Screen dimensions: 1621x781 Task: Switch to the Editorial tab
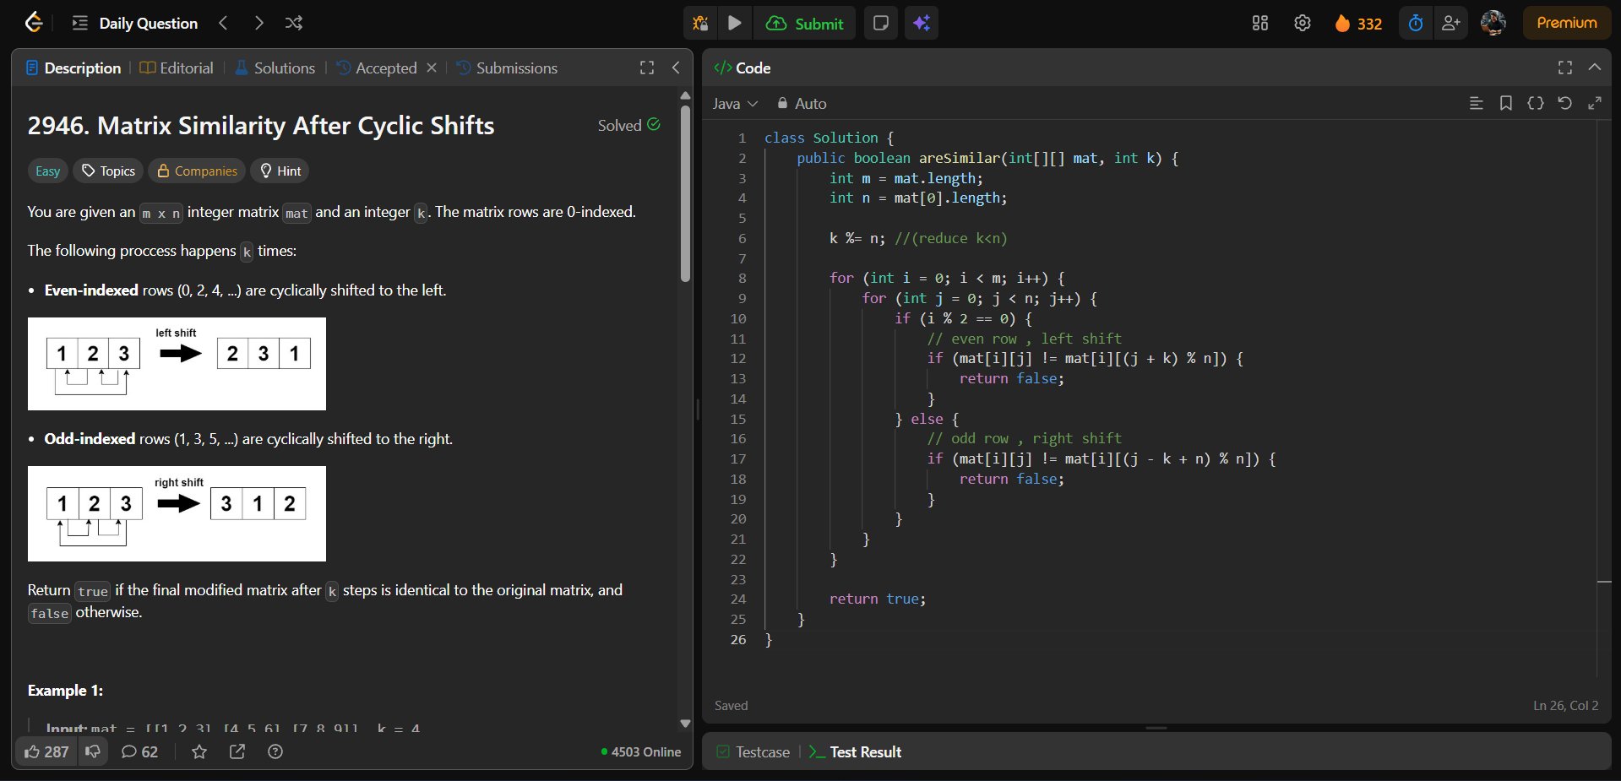point(177,68)
